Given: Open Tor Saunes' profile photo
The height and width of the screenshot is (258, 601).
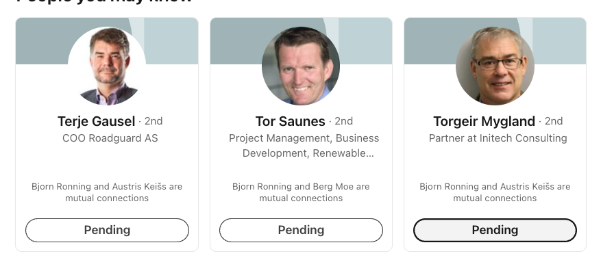Looking at the screenshot, I should coord(301,66).
